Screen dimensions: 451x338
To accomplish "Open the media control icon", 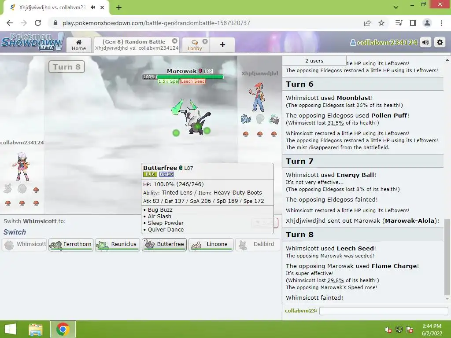I will click(x=399, y=23).
